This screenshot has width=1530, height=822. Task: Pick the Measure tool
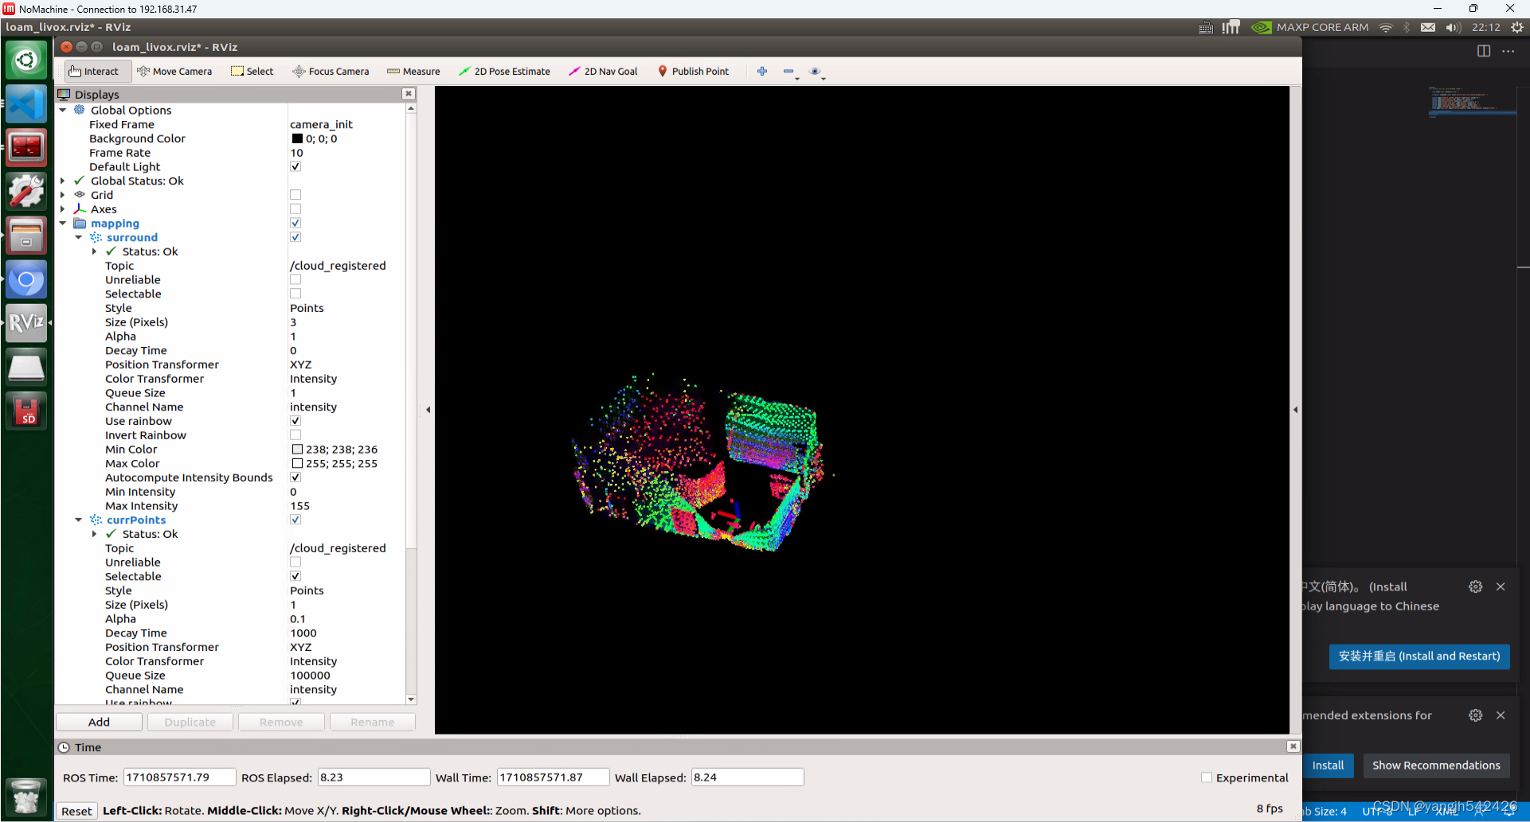[413, 72]
